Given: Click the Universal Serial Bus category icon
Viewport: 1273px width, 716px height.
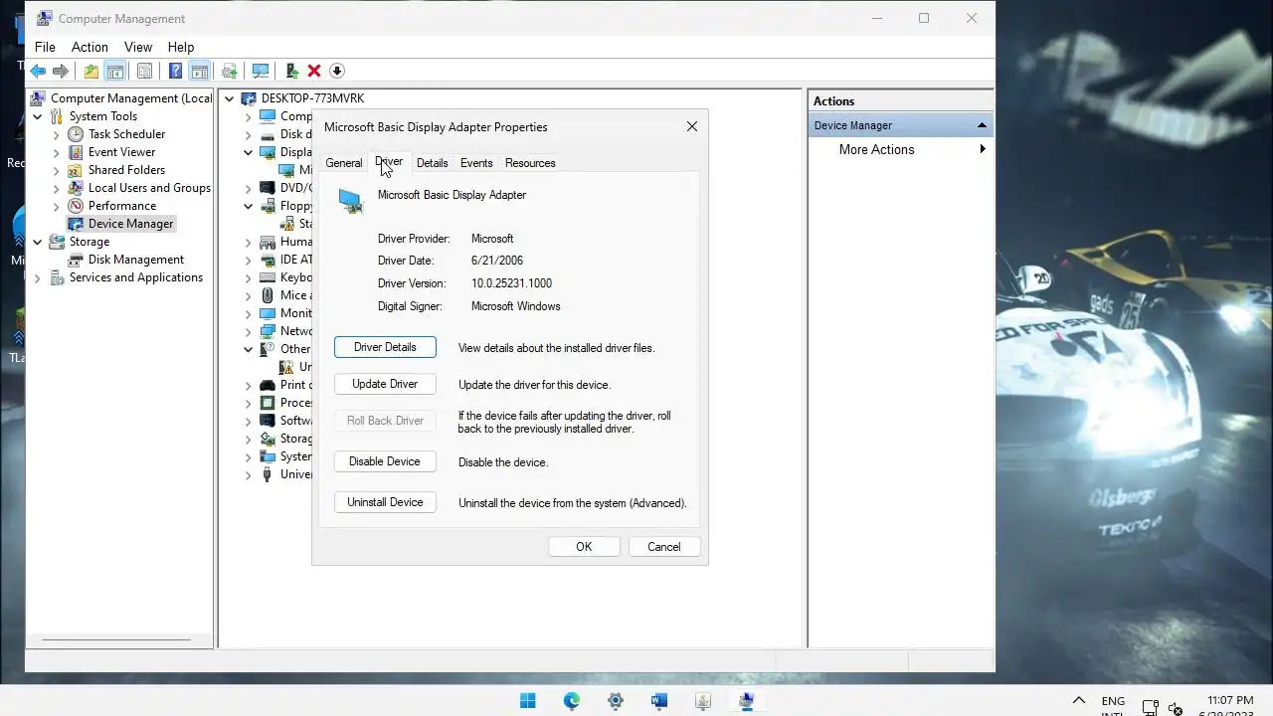Looking at the screenshot, I should (268, 474).
